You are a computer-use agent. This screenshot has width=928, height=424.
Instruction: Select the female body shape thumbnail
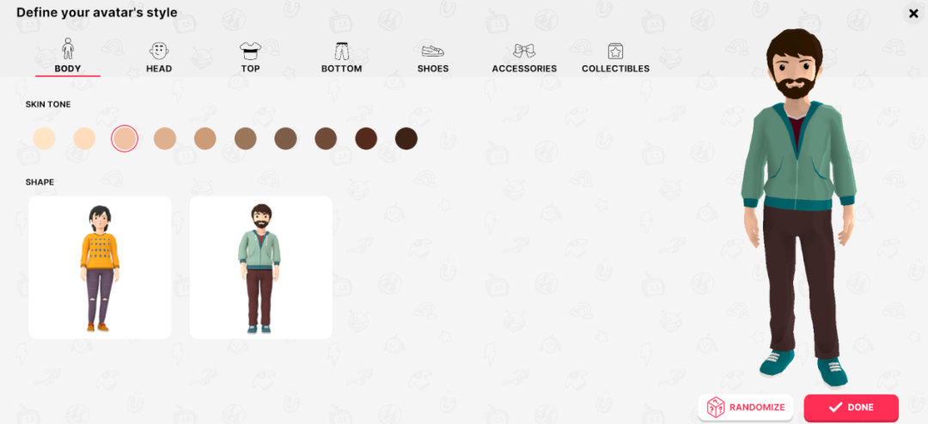(x=100, y=267)
